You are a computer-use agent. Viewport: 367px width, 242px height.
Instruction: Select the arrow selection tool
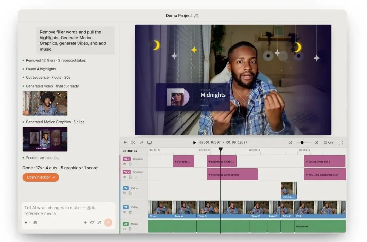[125, 143]
